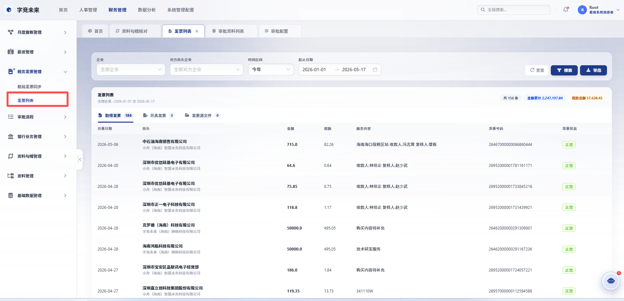Select 发票列表 in the sidebar

coord(26,100)
